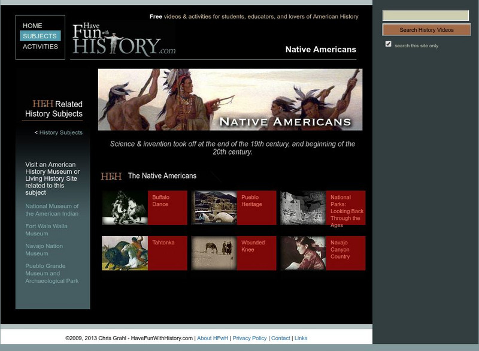Open the National Parks video thumbnail
This screenshot has width=479, height=351.
[x=303, y=208]
